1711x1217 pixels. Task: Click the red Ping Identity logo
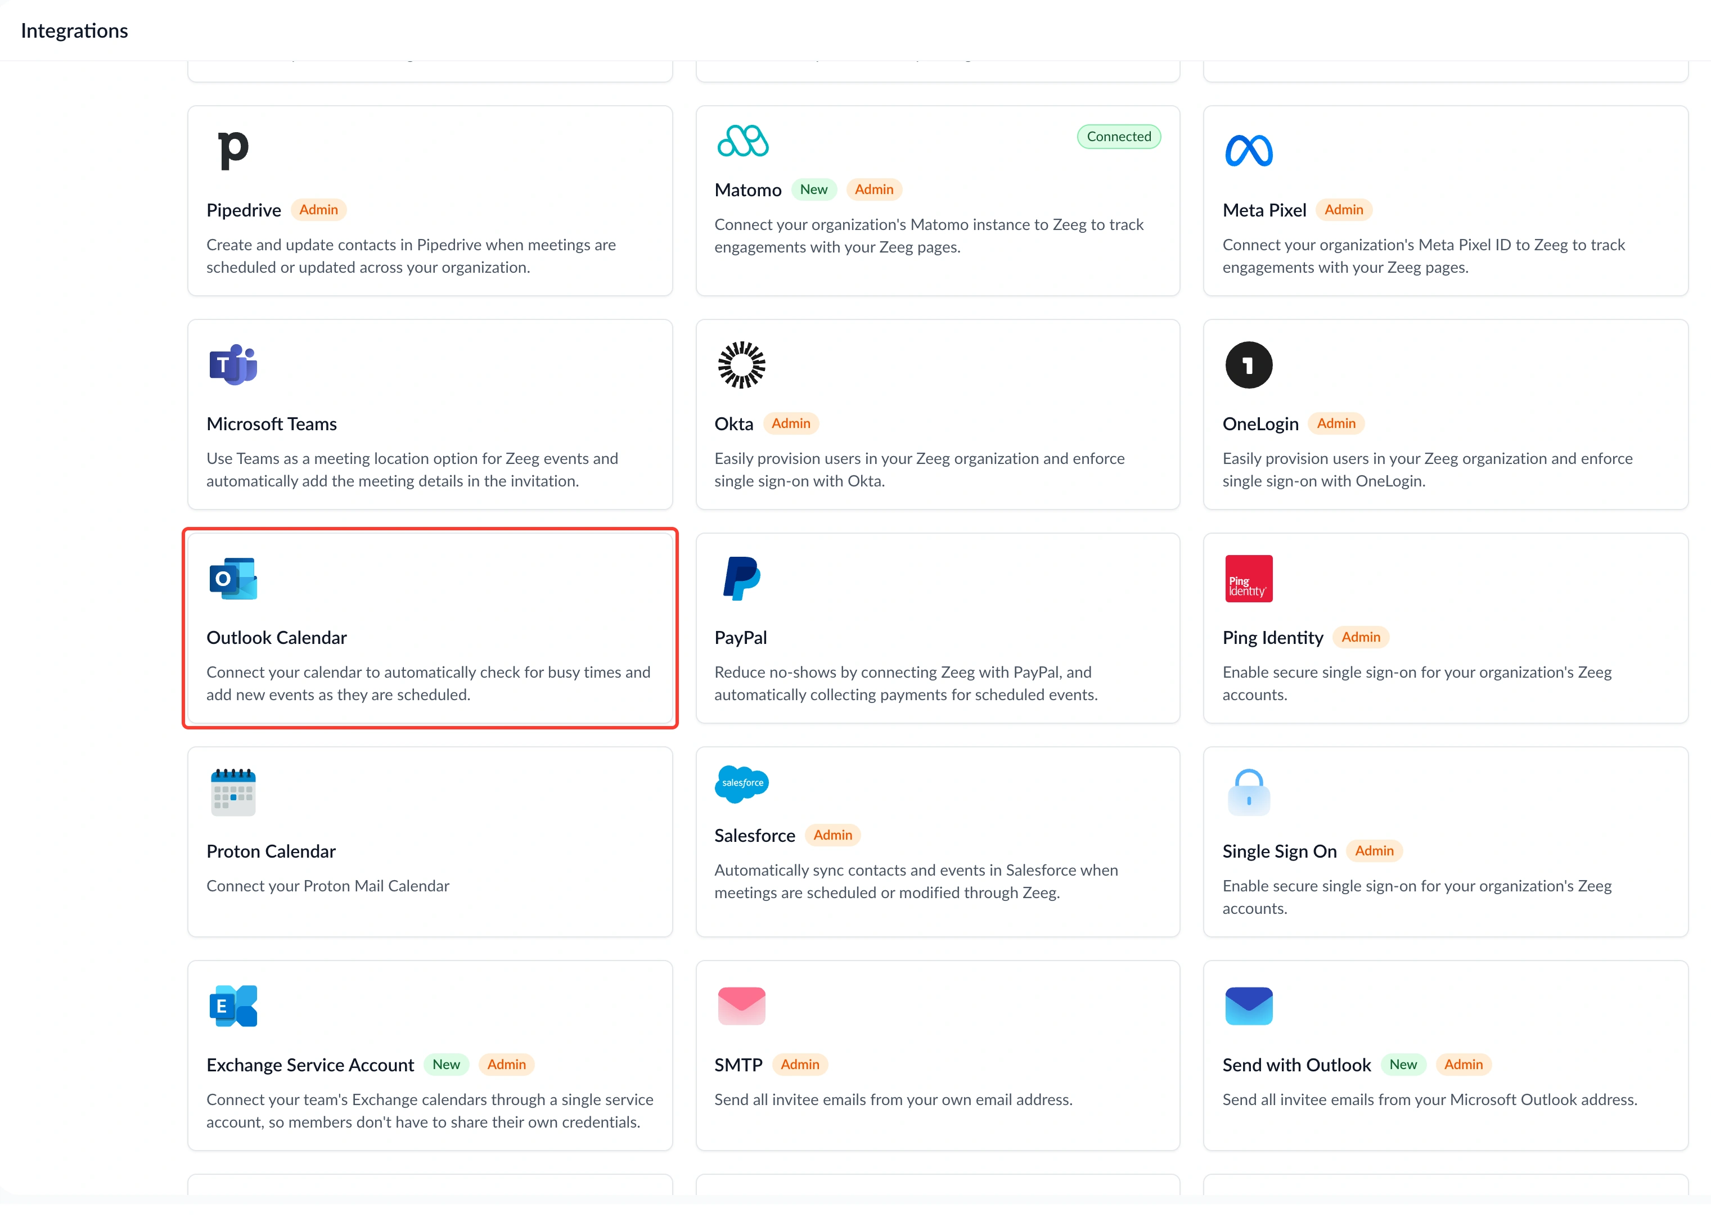point(1249,579)
